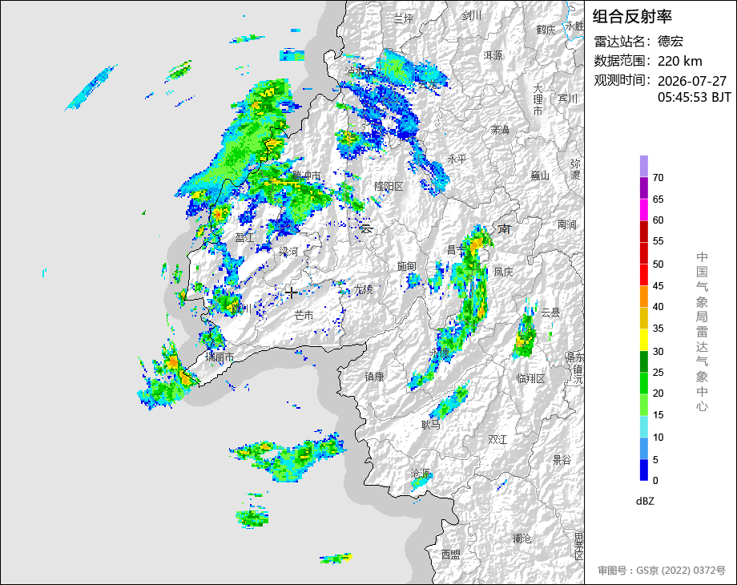Select the red 50 dBZ legend color

(644, 253)
